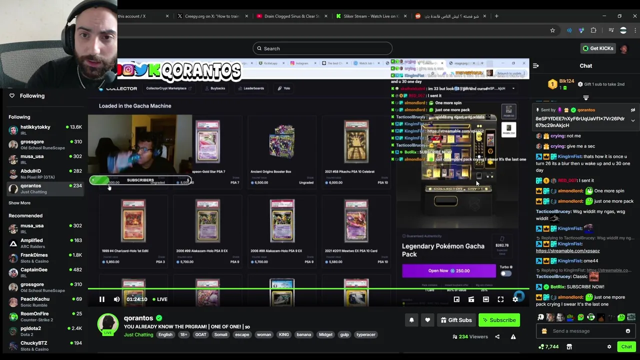This screenshot has height=360, width=640.
Task: Open user profile avatar menu
Action: (623, 48)
